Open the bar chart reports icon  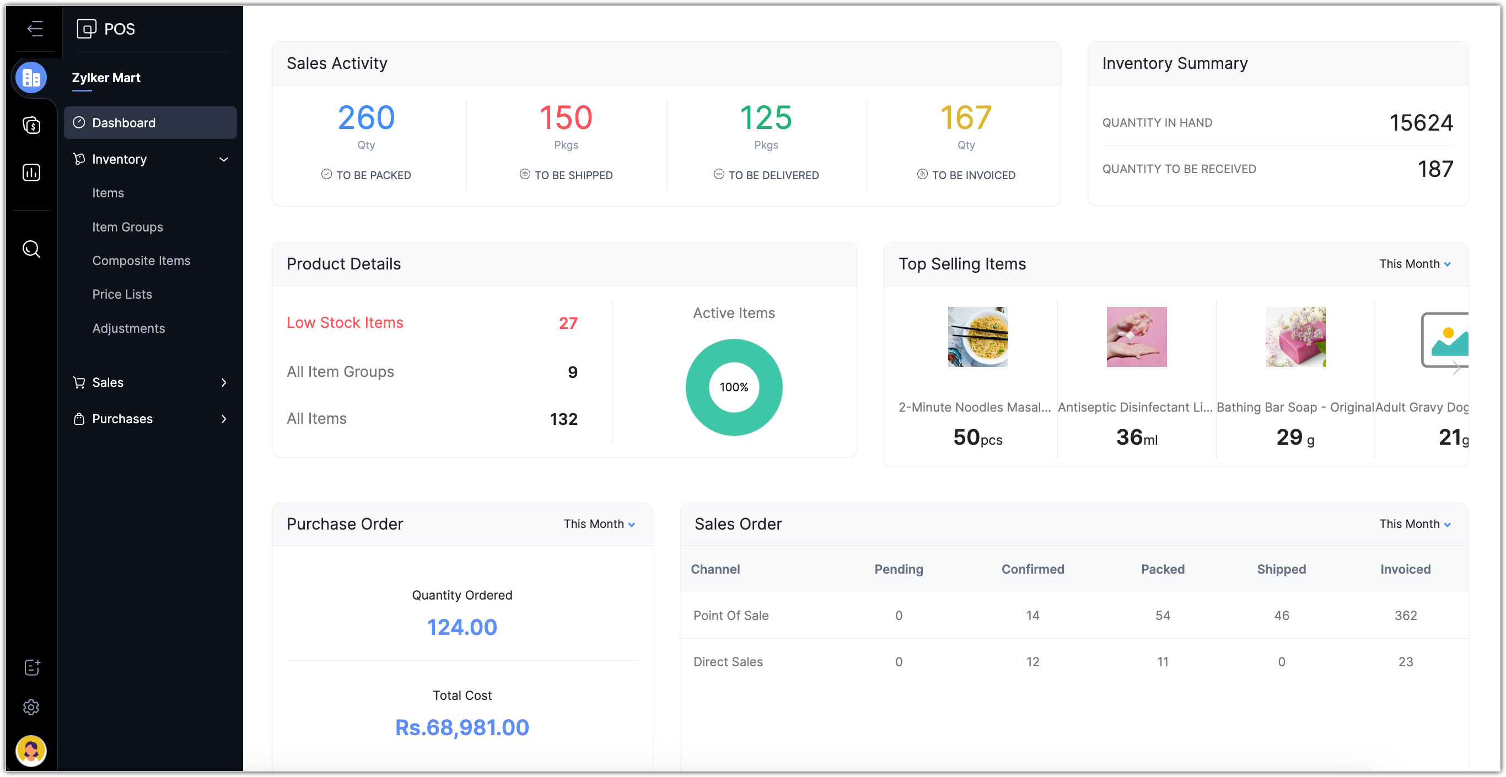[x=31, y=172]
